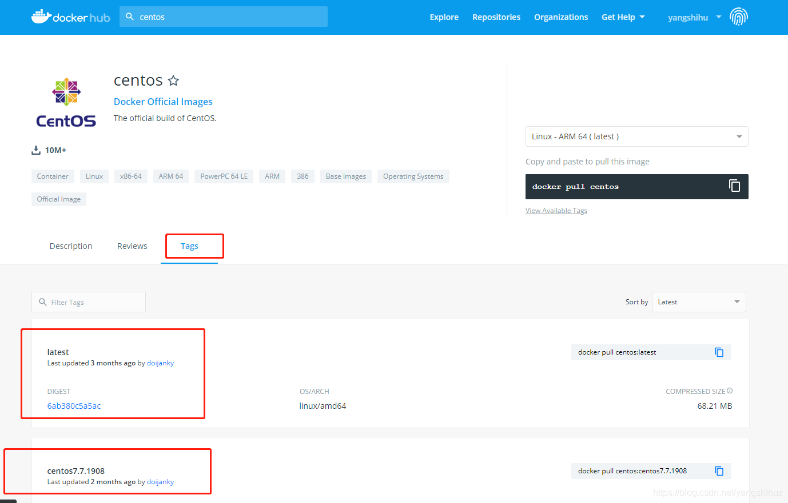Click the Linux category tag
The height and width of the screenshot is (503, 788).
(94, 176)
